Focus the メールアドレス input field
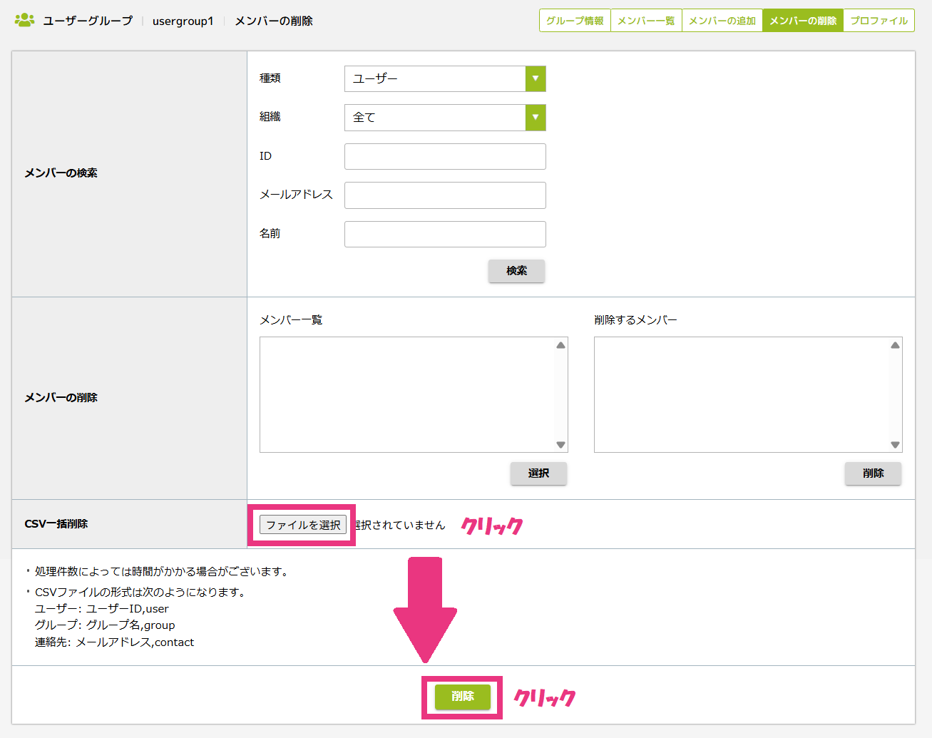Screen dimensions: 932x738 (x=445, y=195)
